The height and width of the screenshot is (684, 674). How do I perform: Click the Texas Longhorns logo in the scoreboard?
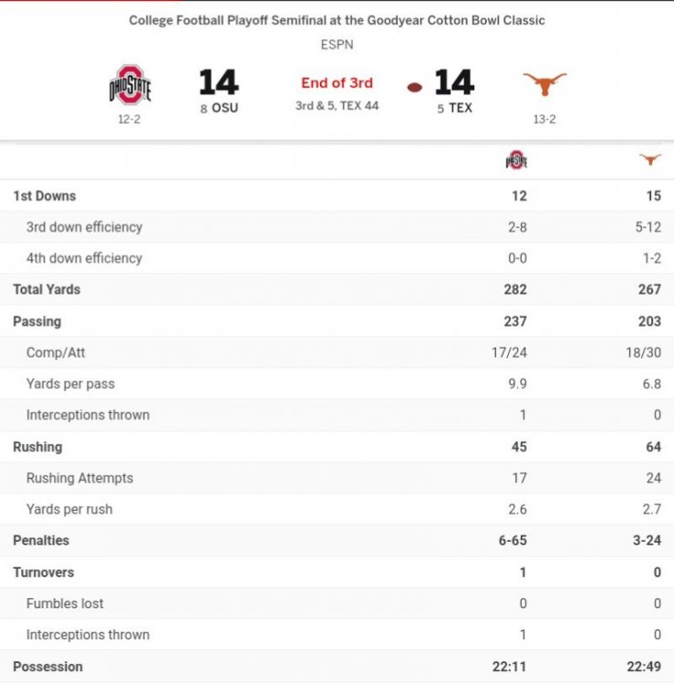544,84
